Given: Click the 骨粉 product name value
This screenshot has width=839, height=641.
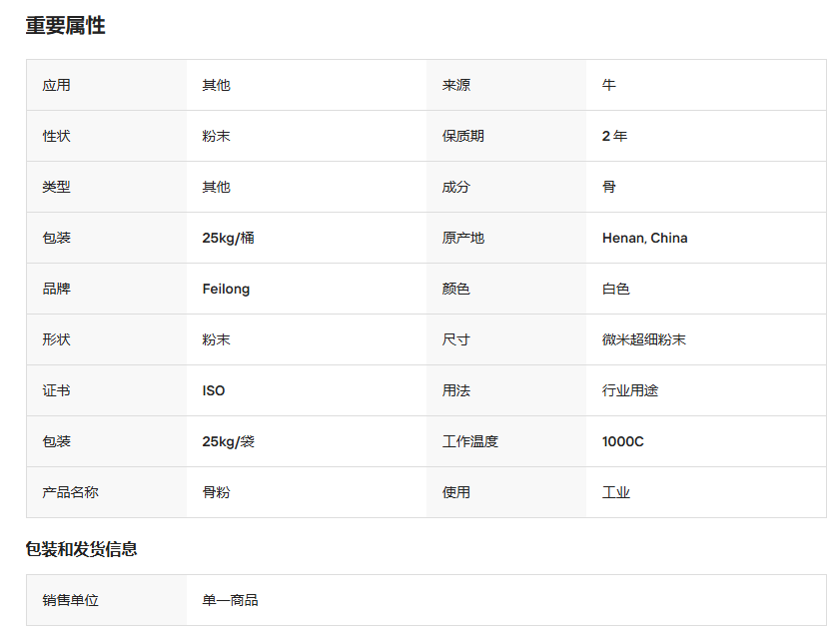Looking at the screenshot, I should (216, 491).
